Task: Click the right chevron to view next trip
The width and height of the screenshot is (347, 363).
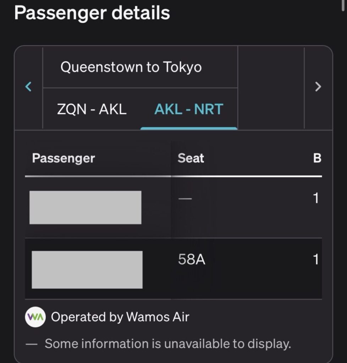Action: click(x=318, y=86)
